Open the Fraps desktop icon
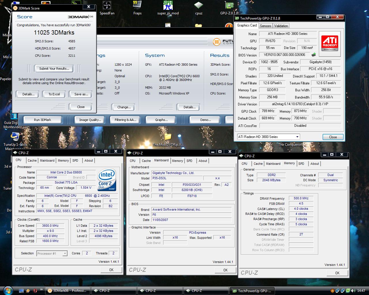Viewport: 369px width, 295px height. (137, 8)
